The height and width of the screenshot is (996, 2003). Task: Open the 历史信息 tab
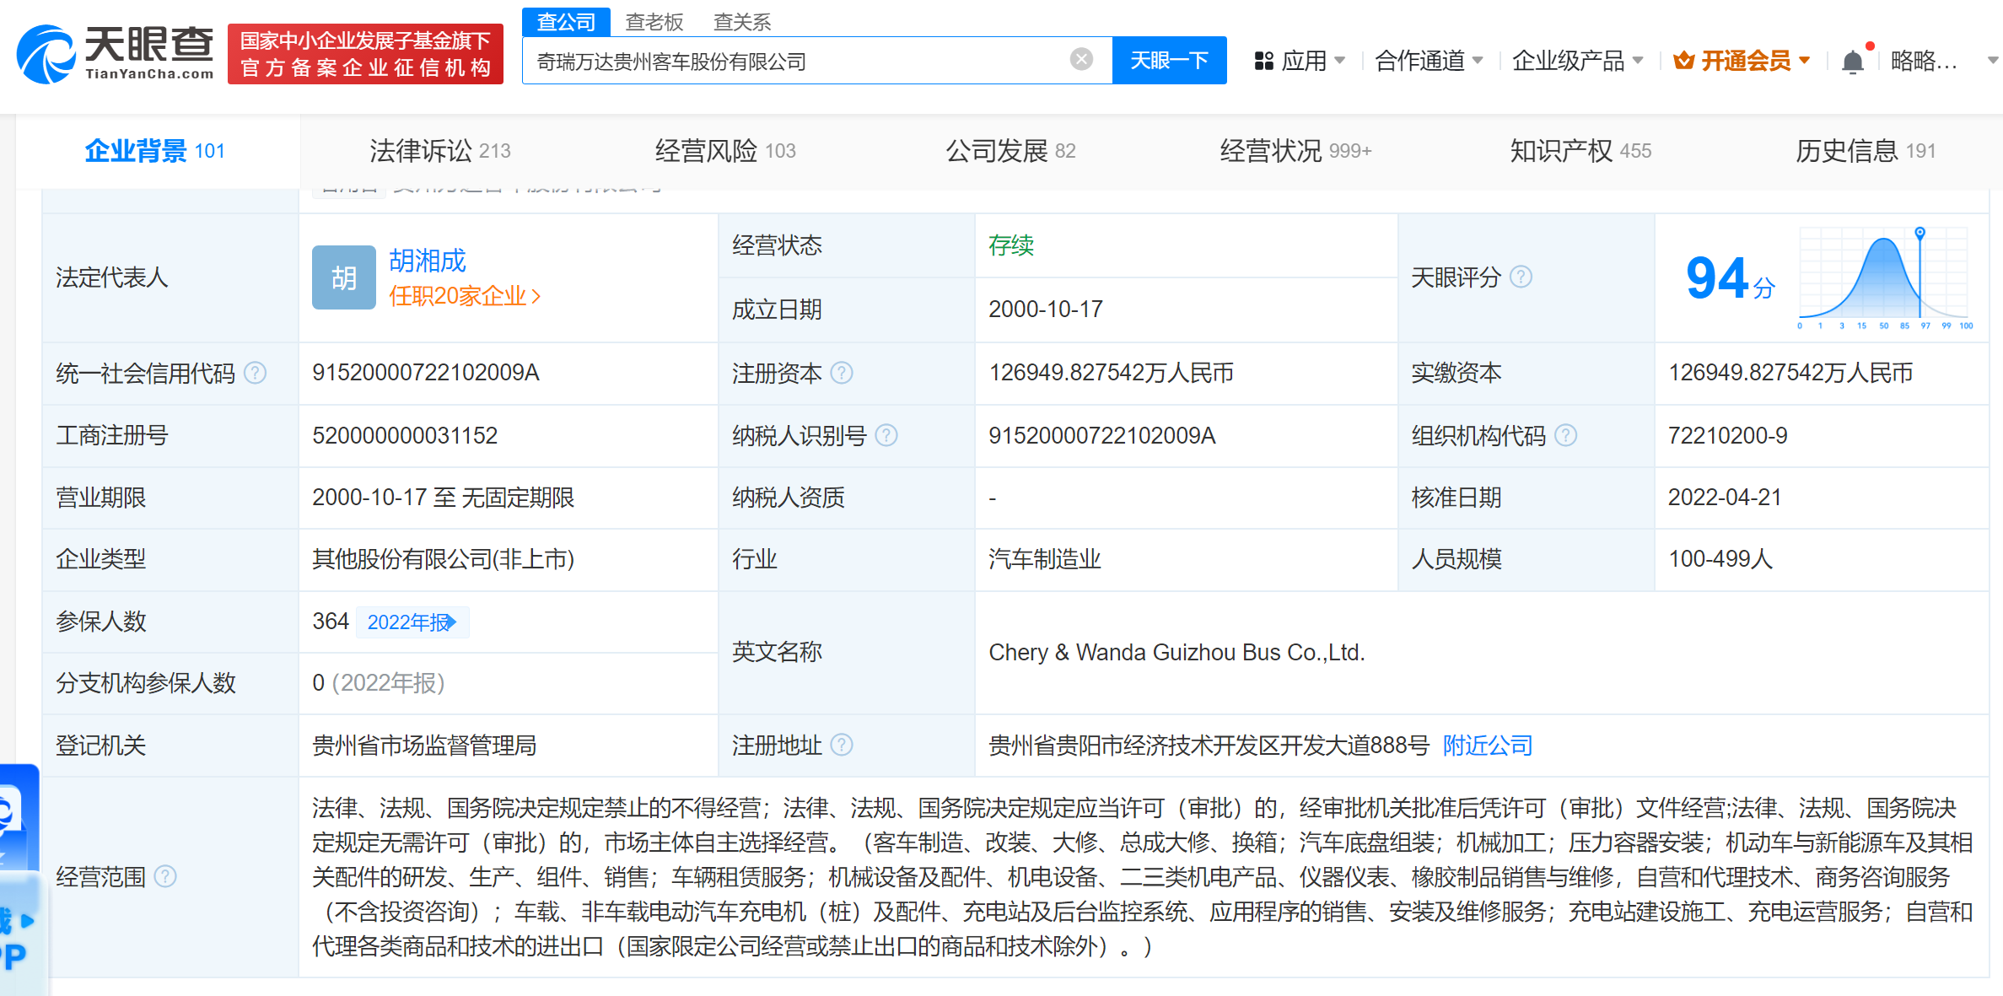click(x=1866, y=151)
